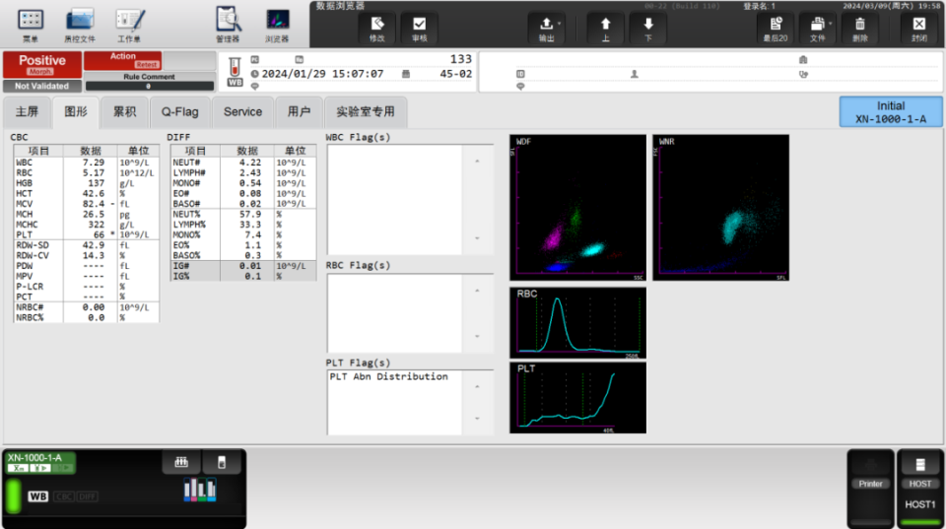Image resolution: width=946 pixels, height=529 pixels.
Task: Open the 菜单 (Menu) icon
Action: (31, 24)
